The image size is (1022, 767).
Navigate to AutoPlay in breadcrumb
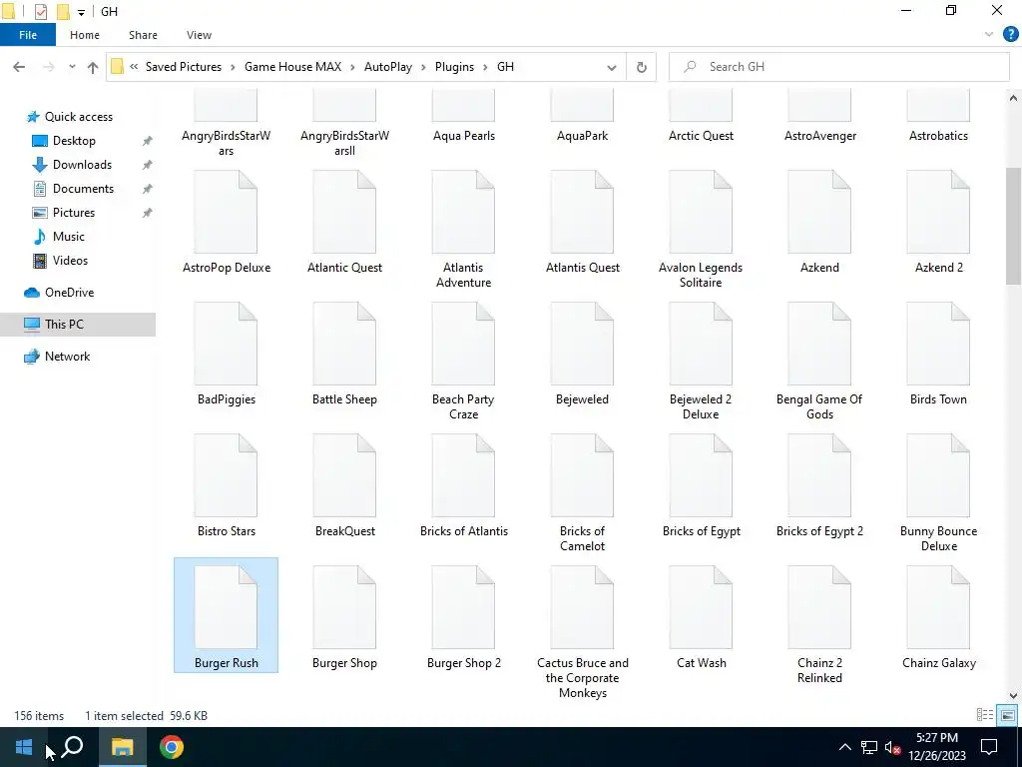click(388, 67)
